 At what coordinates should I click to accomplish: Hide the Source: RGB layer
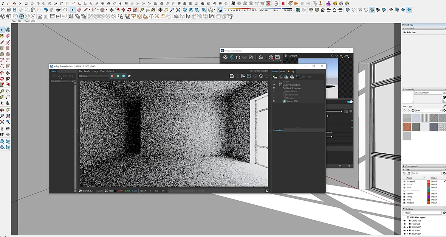point(274,101)
